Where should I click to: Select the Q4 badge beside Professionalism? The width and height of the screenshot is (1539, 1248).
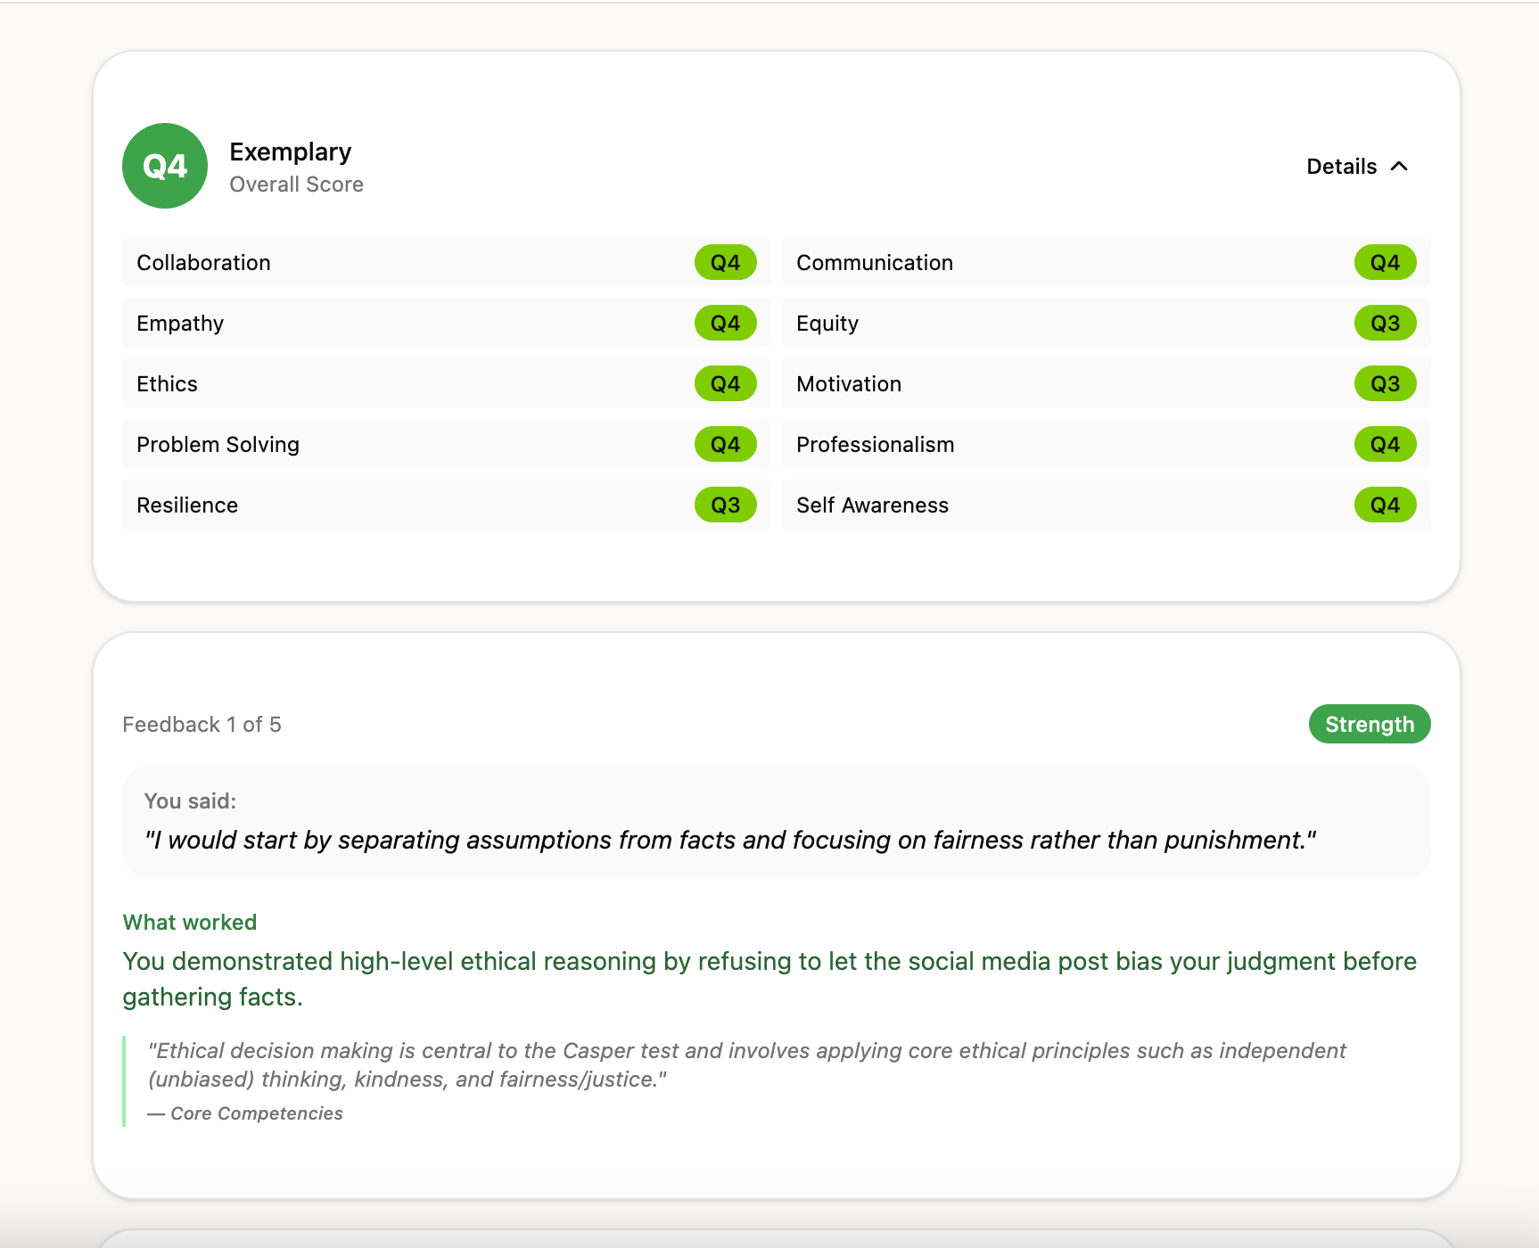pyautogui.click(x=1385, y=444)
